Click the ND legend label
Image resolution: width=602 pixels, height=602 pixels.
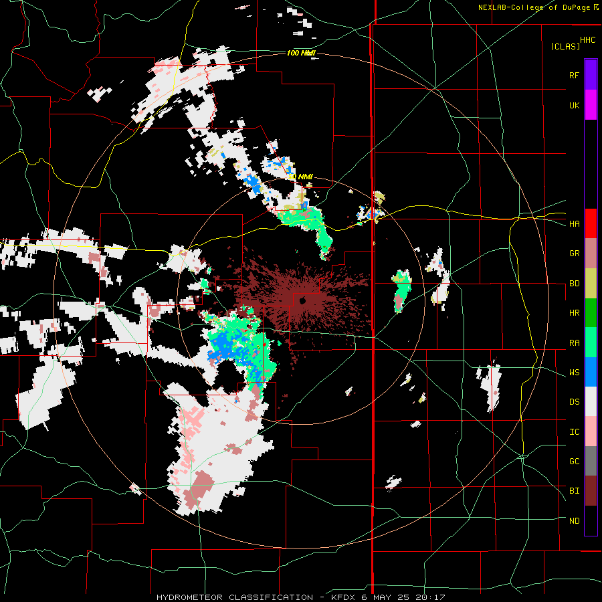[x=574, y=521]
